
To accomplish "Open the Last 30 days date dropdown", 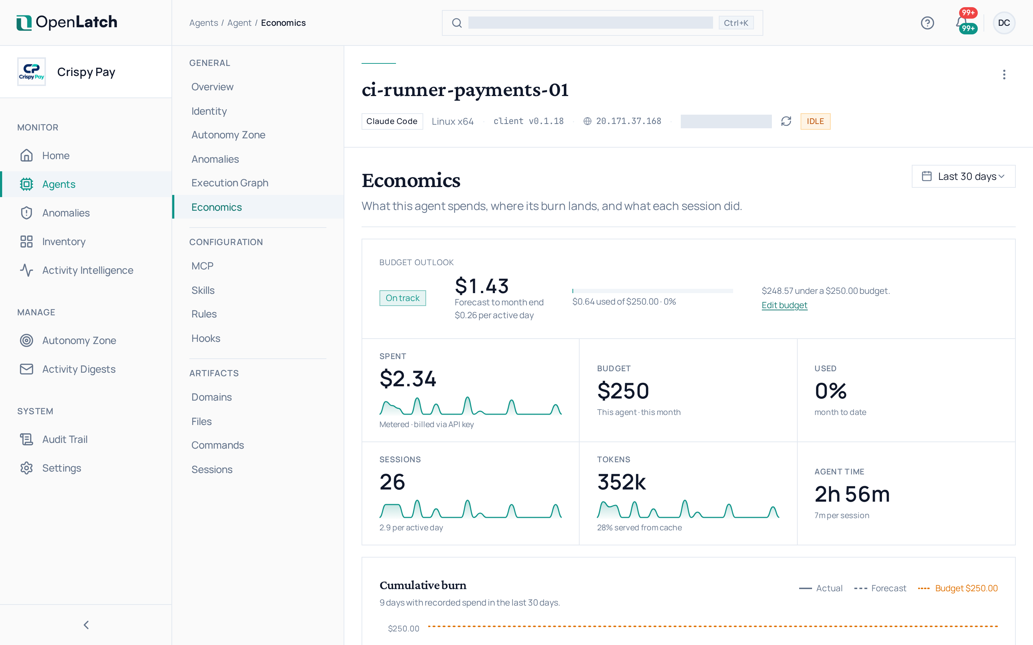I will (x=963, y=176).
